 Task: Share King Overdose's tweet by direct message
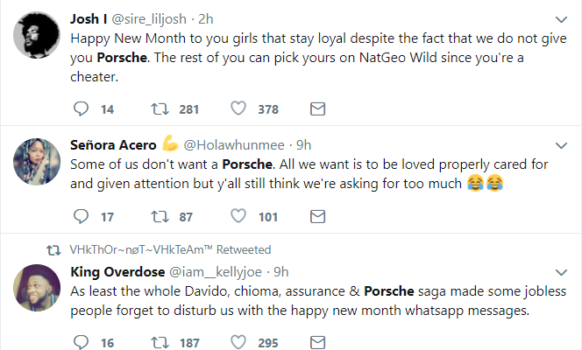point(318,342)
